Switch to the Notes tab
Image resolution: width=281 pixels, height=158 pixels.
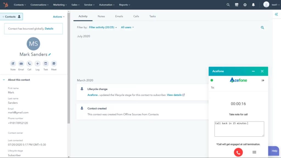[101, 16]
